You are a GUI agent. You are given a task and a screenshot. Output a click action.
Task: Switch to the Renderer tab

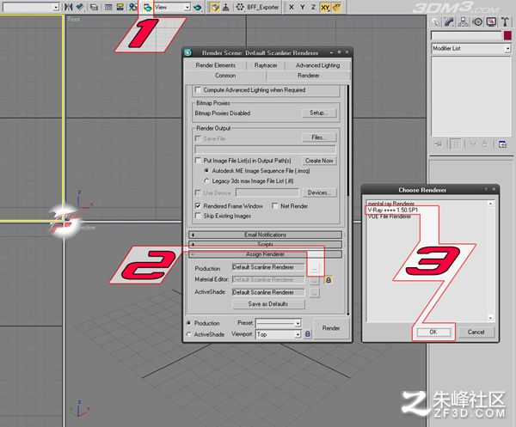[309, 76]
